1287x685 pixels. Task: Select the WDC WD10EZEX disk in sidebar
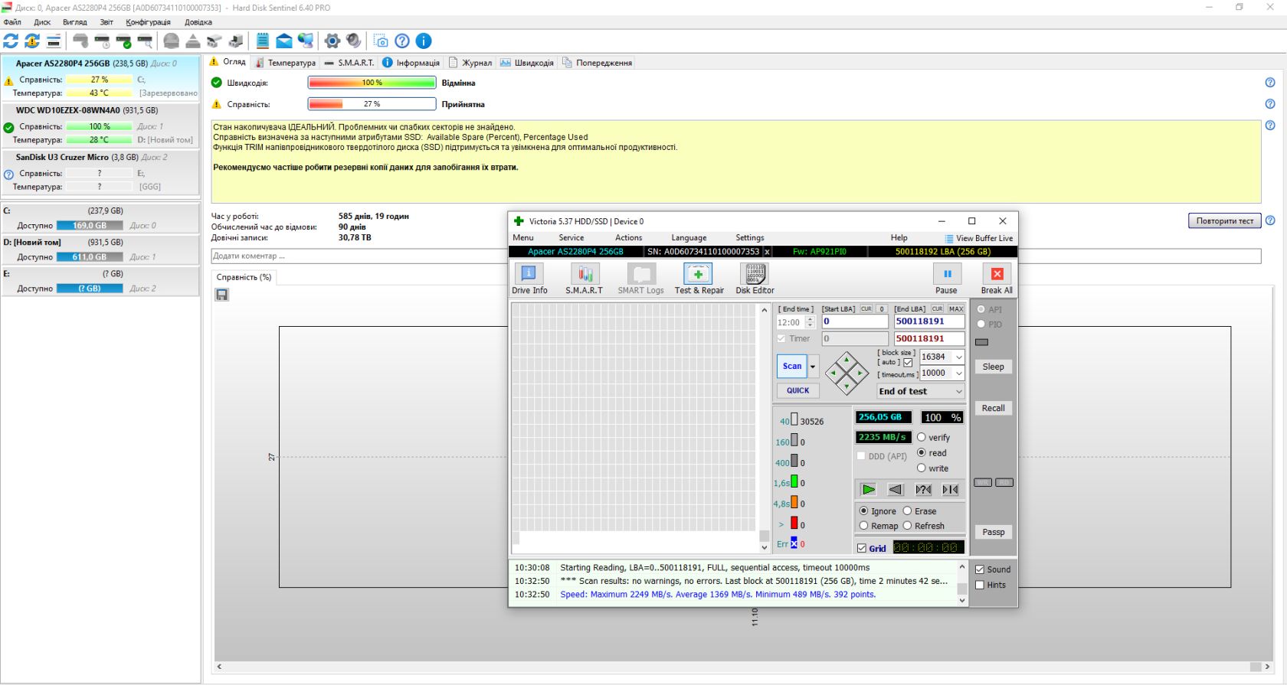coord(100,125)
